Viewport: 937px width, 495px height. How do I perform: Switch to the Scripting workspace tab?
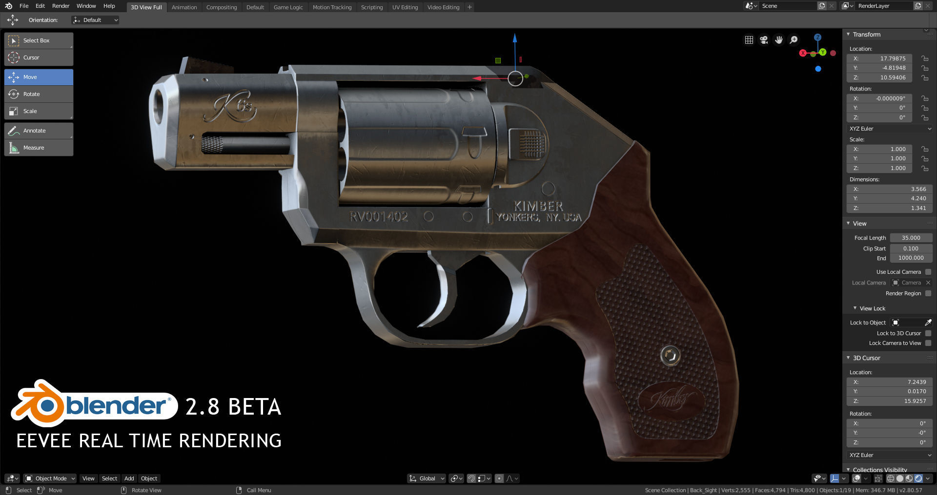pyautogui.click(x=372, y=7)
